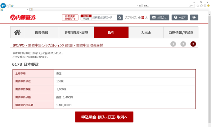The width and height of the screenshot is (211, 127).
Task: Click the 上場市場 row label
Action: coord(34,73)
